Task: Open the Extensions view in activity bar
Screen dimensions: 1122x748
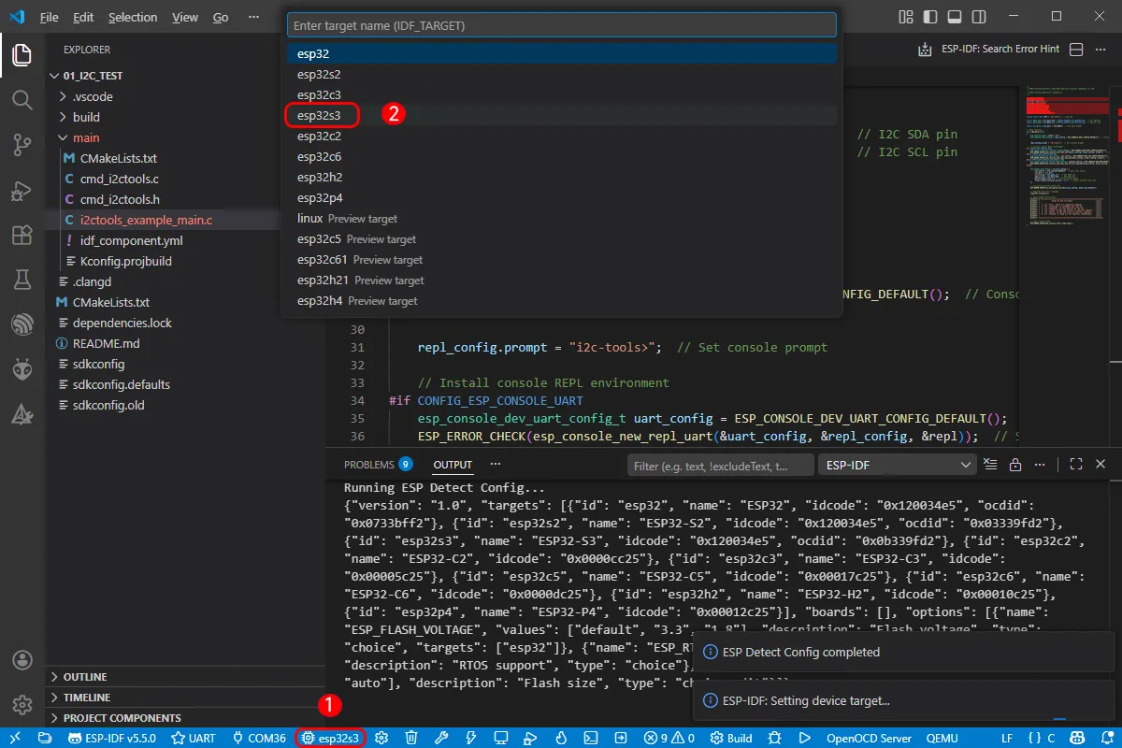Action: pyautogui.click(x=22, y=235)
